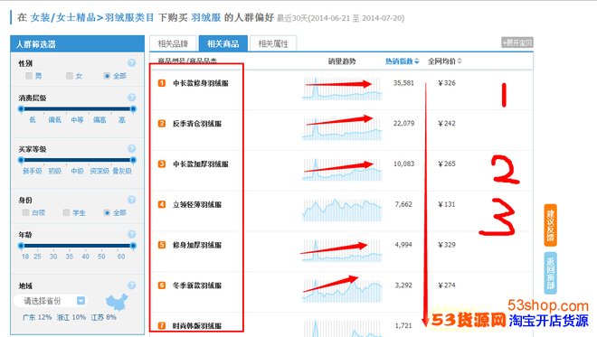The image size is (597, 337).
Task: Check the 学生 identity checkbox
Action: [x=66, y=212]
